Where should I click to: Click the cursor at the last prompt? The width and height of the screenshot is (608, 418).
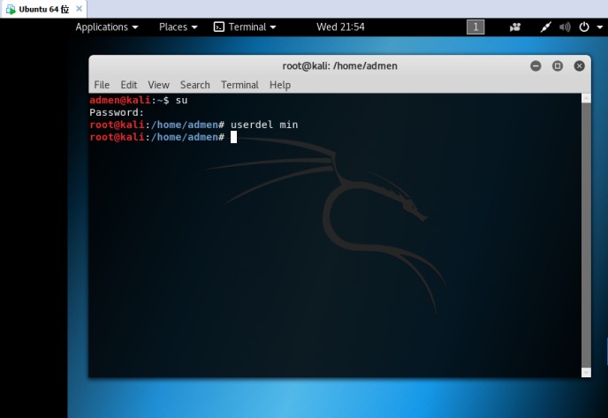pos(233,137)
